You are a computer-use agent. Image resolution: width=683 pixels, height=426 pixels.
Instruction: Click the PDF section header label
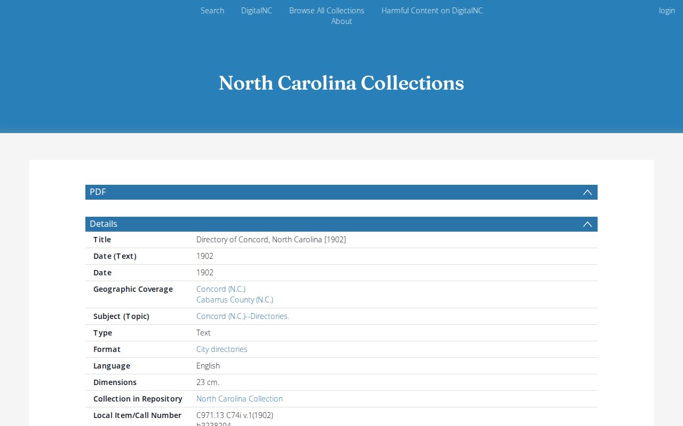(98, 192)
